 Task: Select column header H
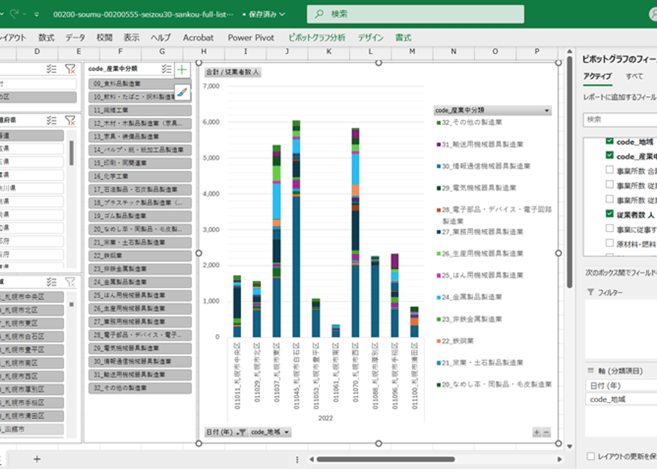[x=203, y=51]
